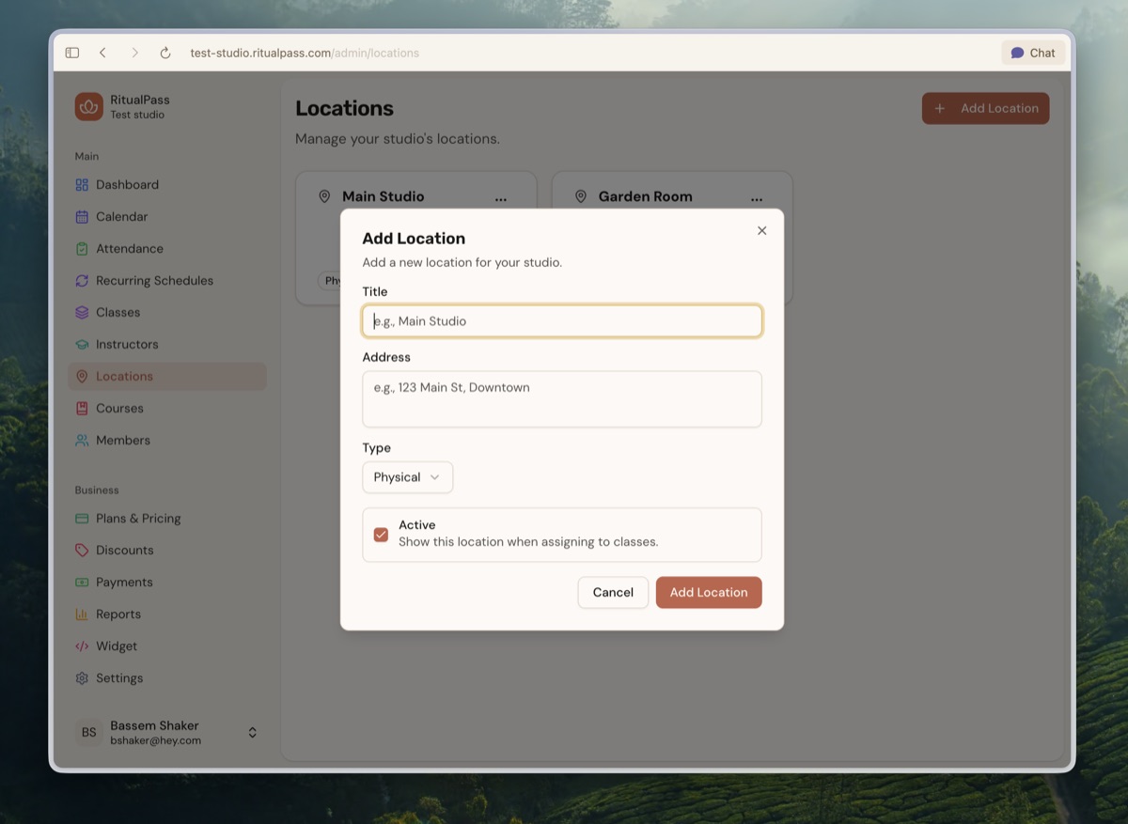Open Members in the sidebar

pyautogui.click(x=167, y=441)
